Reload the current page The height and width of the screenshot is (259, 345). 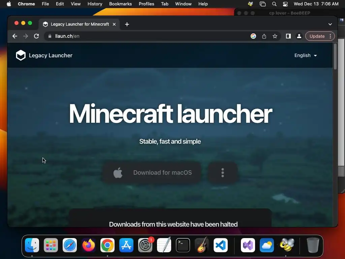[x=36, y=36]
